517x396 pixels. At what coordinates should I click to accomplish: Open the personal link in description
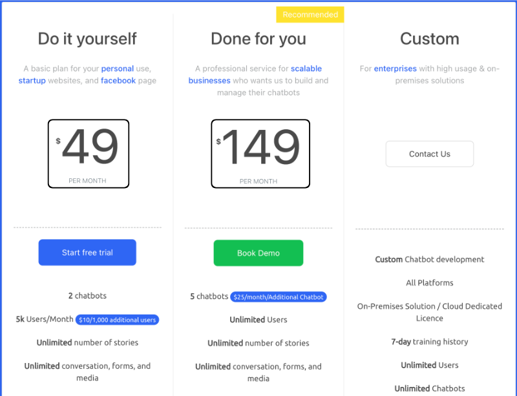(x=118, y=68)
